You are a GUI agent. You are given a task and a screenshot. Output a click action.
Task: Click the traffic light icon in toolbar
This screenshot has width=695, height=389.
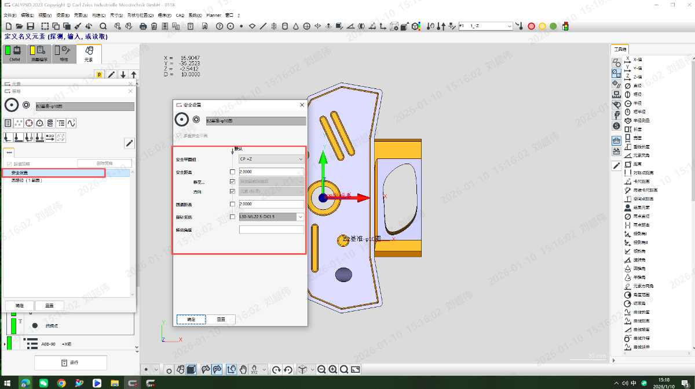(565, 26)
